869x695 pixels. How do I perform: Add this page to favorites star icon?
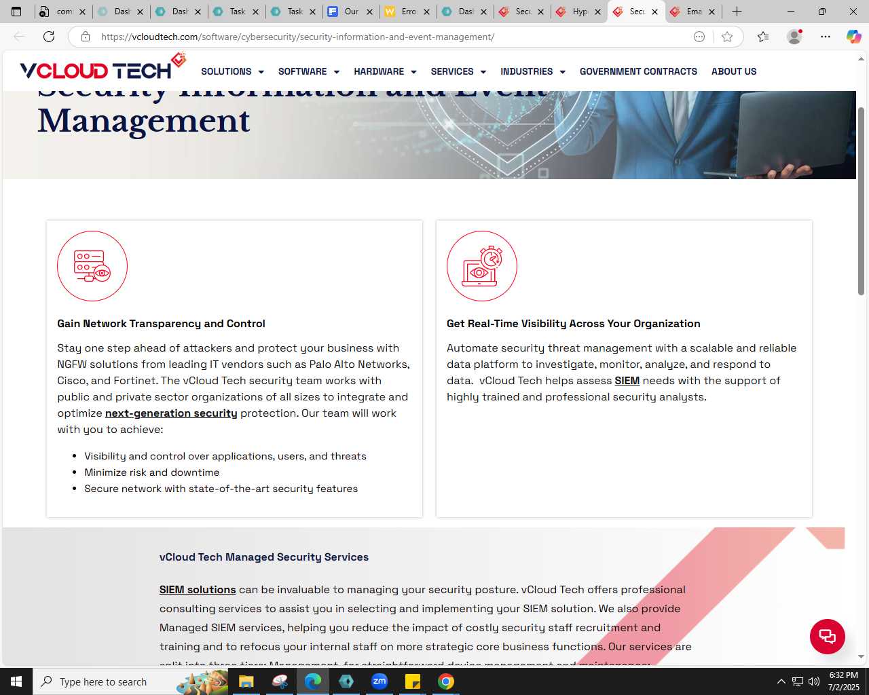click(x=727, y=37)
